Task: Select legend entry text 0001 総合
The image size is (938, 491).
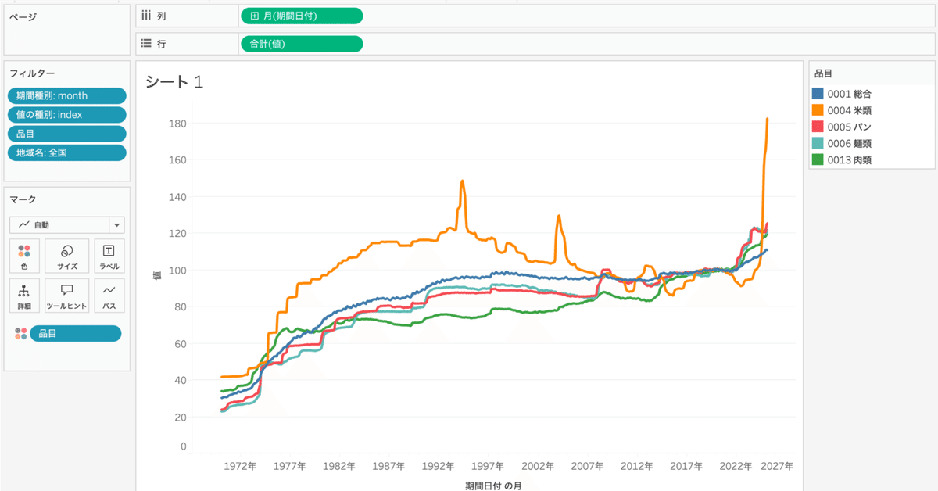Action: (850, 94)
